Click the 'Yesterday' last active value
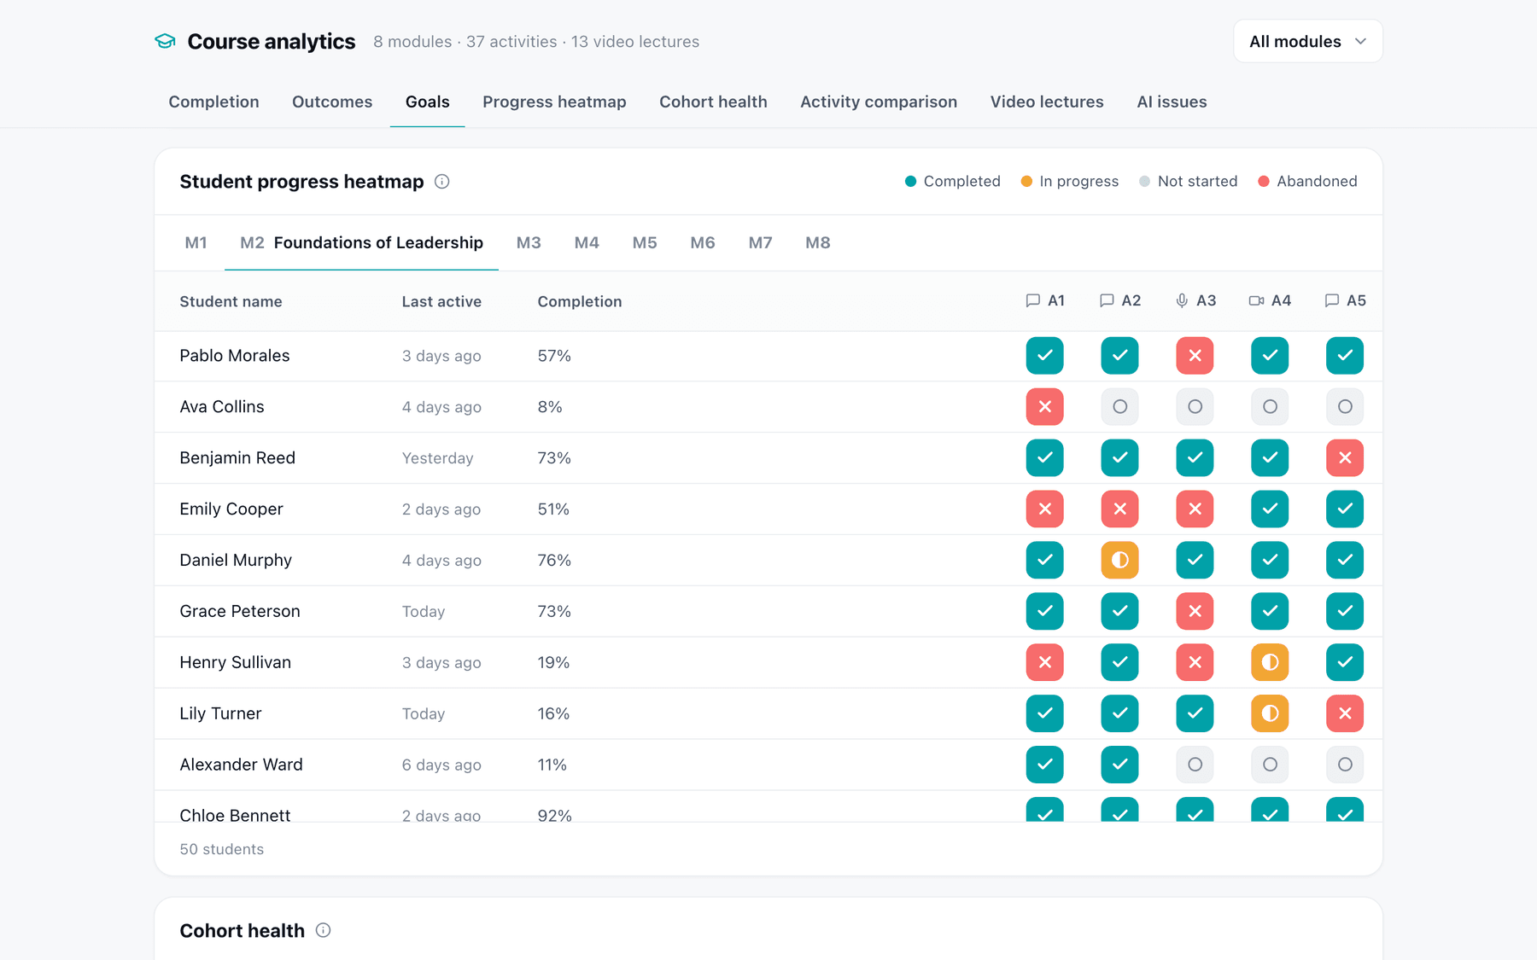 pos(437,458)
